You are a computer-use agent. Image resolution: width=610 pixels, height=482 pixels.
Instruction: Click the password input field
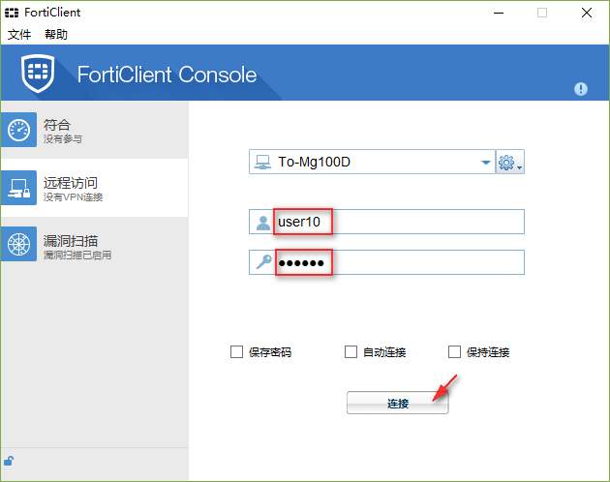point(386,262)
